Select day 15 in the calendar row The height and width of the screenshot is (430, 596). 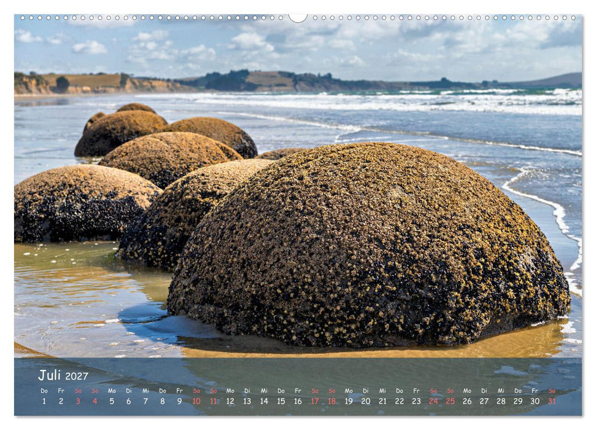(281, 401)
